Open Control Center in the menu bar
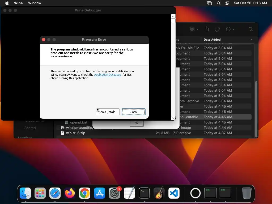 point(227,3)
